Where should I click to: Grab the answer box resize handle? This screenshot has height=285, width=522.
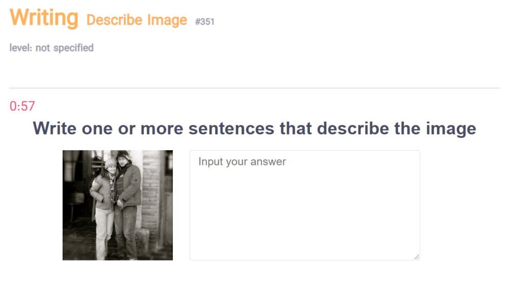click(x=416, y=257)
